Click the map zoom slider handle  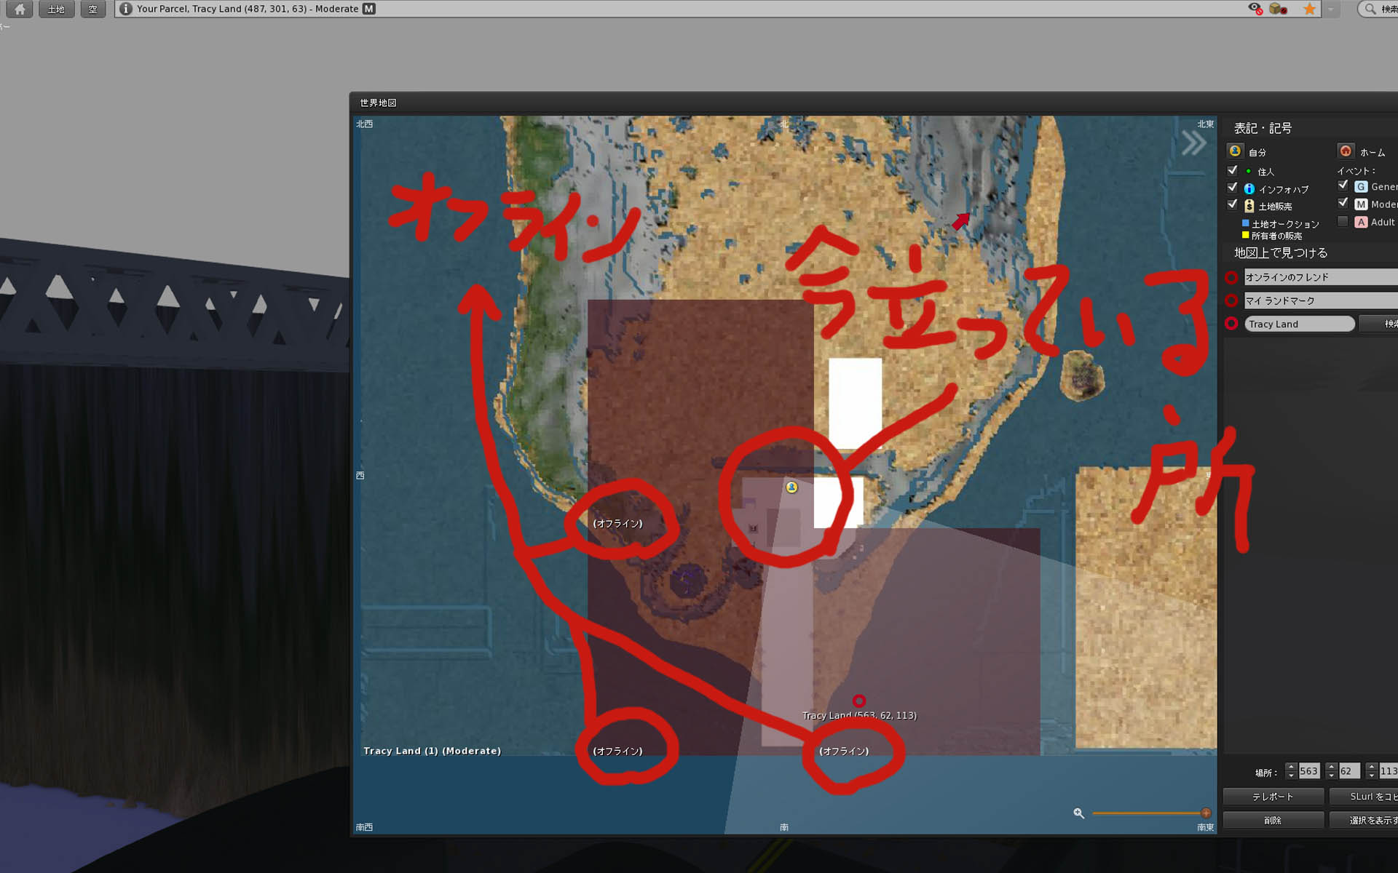pyautogui.click(x=1206, y=813)
